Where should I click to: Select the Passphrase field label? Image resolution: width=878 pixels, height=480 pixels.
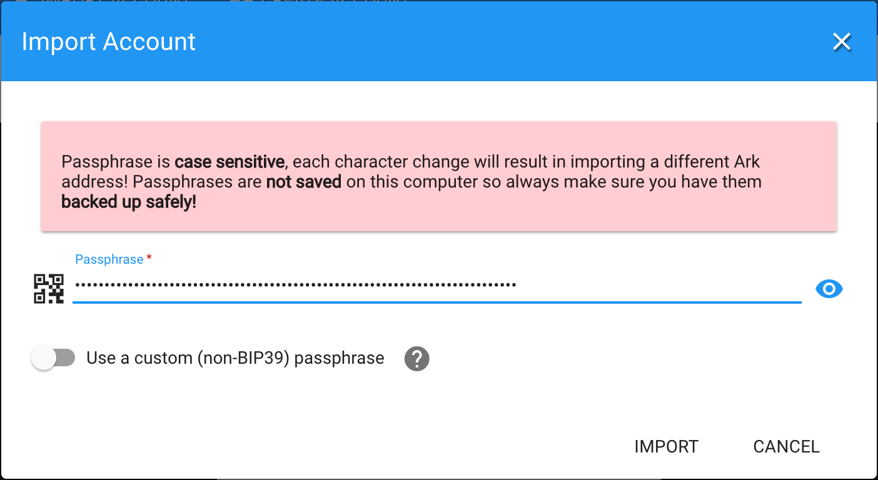(x=109, y=259)
